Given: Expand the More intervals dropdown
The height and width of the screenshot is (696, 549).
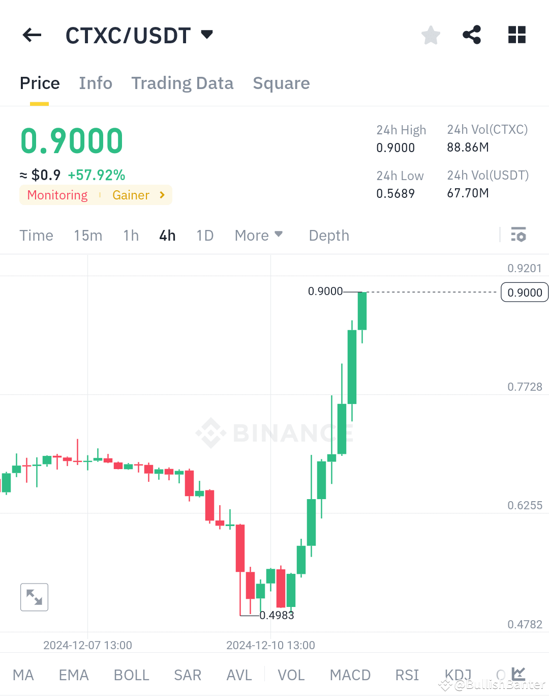Looking at the screenshot, I should (259, 235).
